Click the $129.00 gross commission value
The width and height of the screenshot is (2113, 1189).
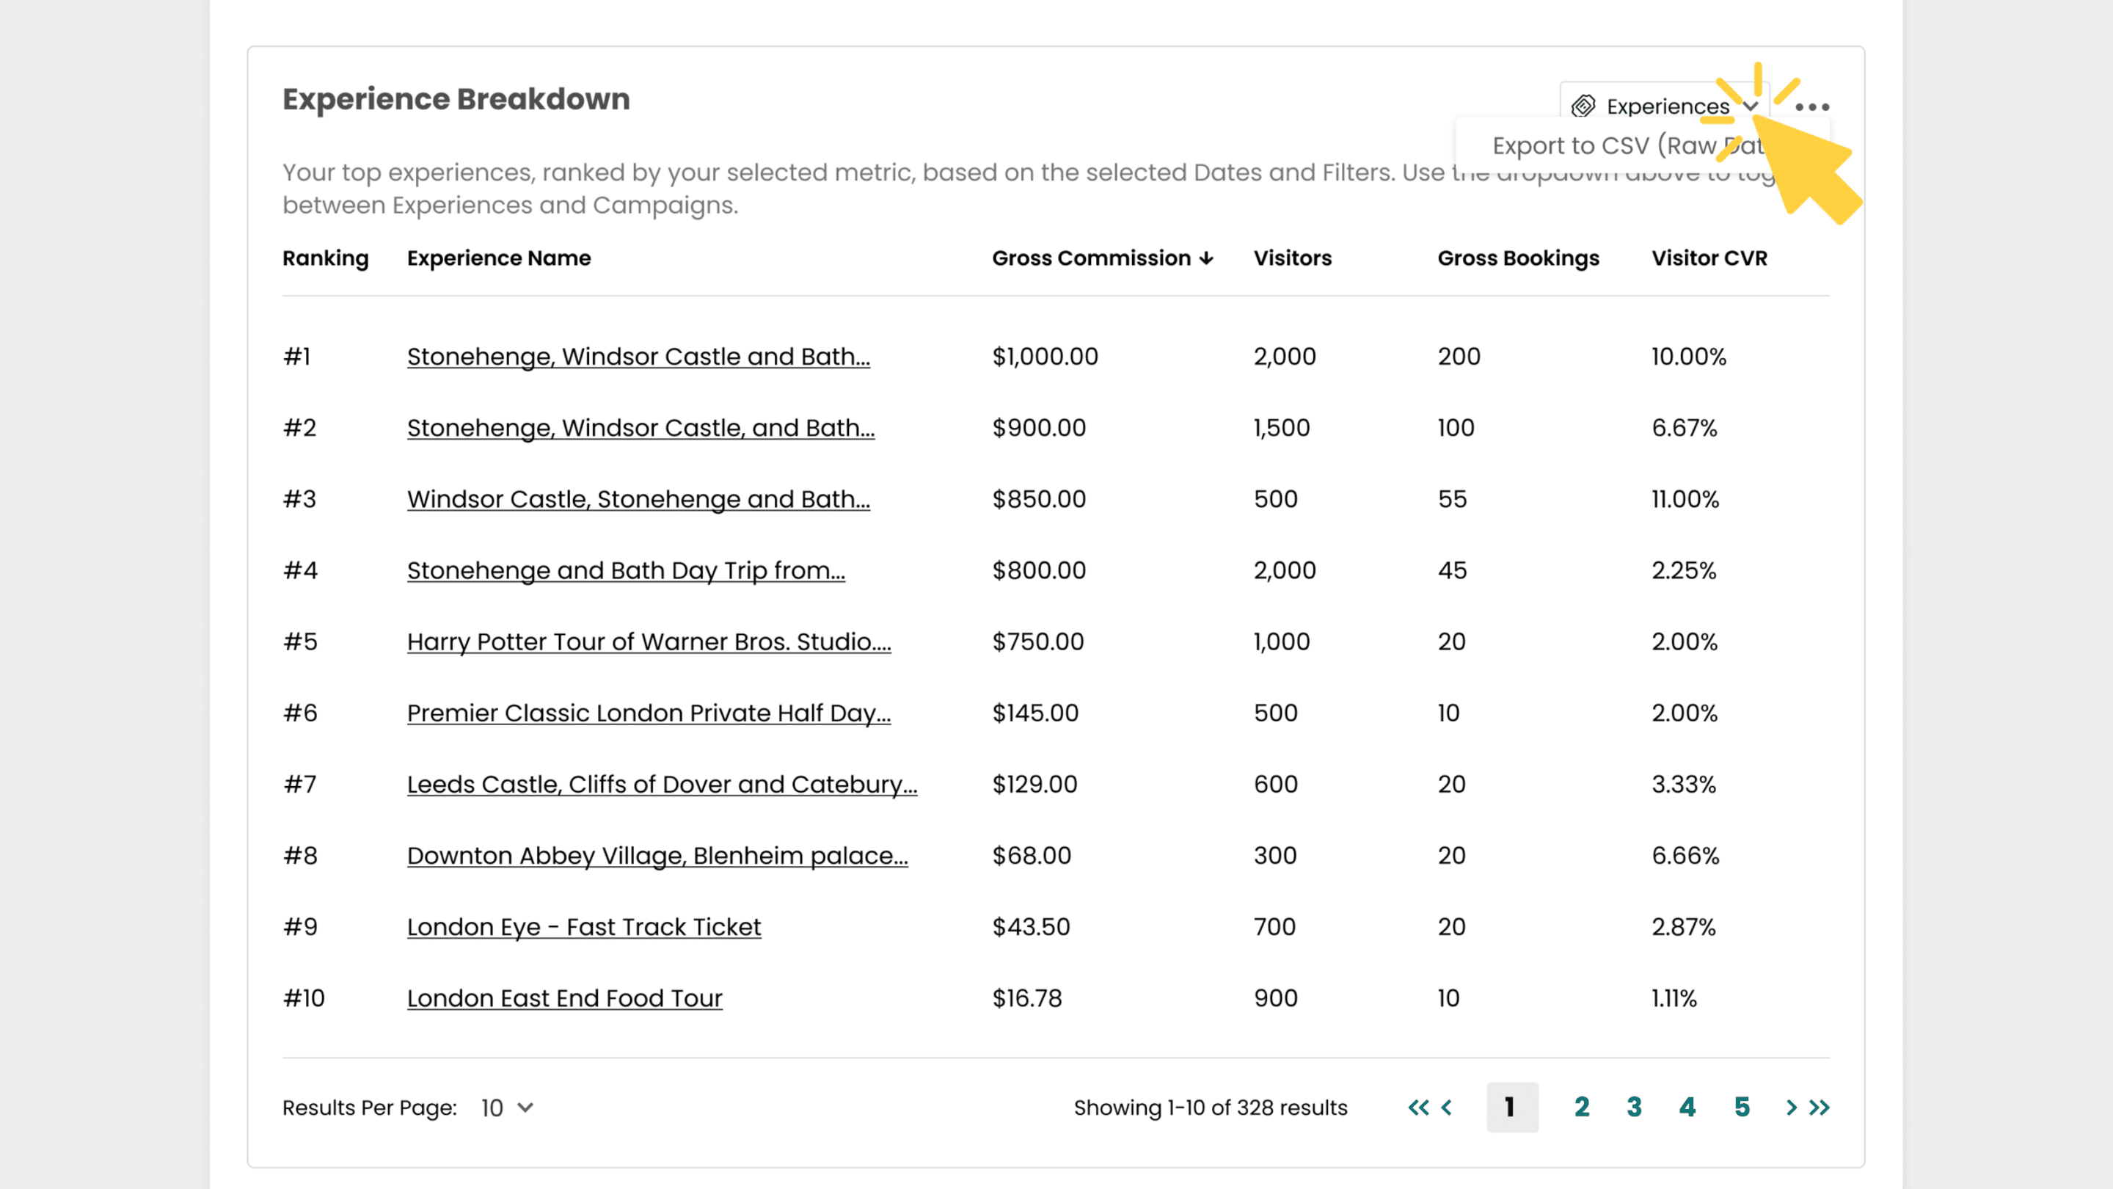[1034, 785]
